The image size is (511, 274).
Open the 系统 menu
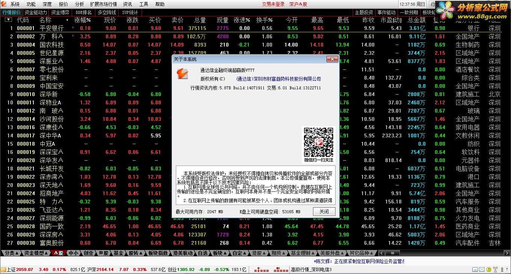(15, 4)
